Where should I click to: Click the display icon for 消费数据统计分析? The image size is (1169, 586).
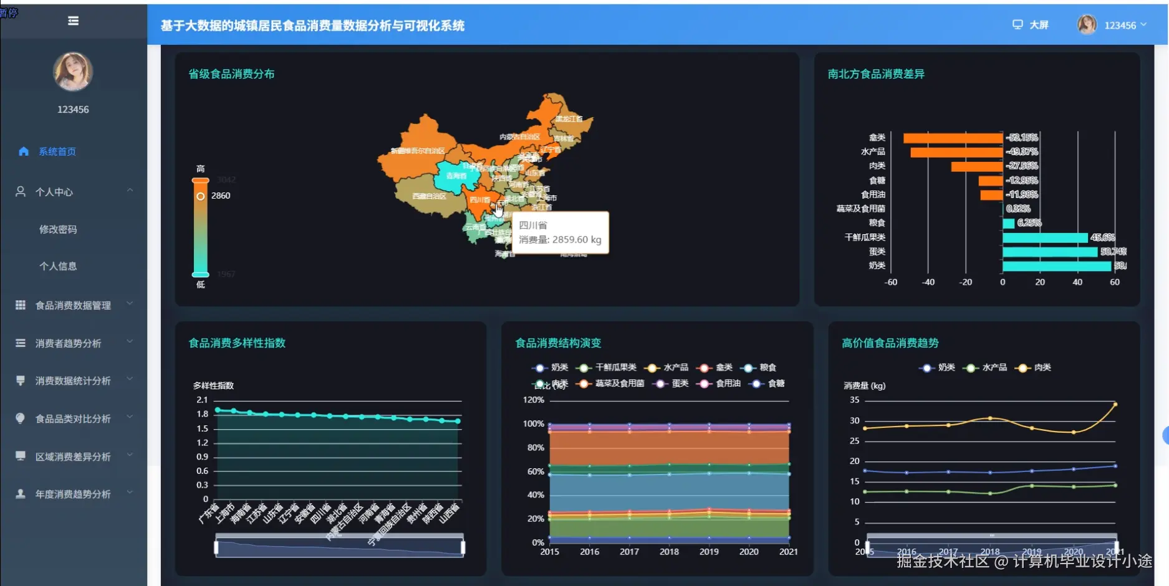[20, 380]
